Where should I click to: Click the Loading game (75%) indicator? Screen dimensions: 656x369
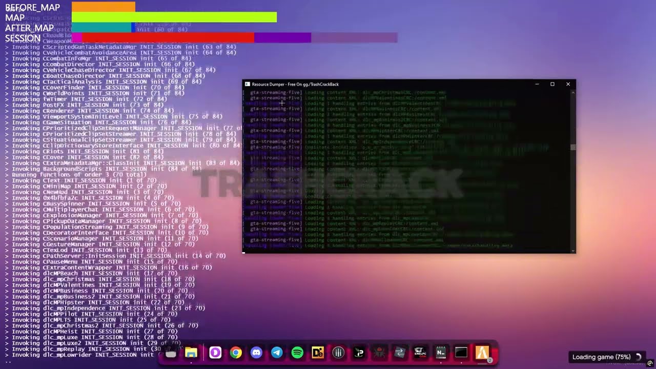point(606,357)
